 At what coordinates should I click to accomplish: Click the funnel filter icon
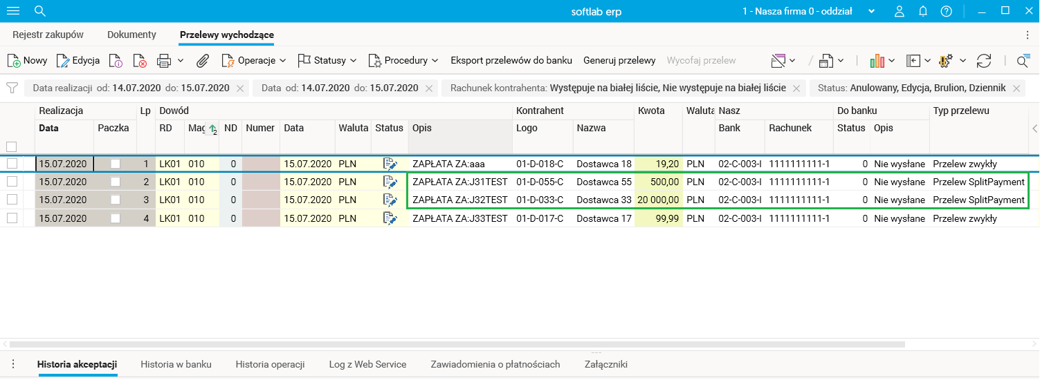[12, 88]
